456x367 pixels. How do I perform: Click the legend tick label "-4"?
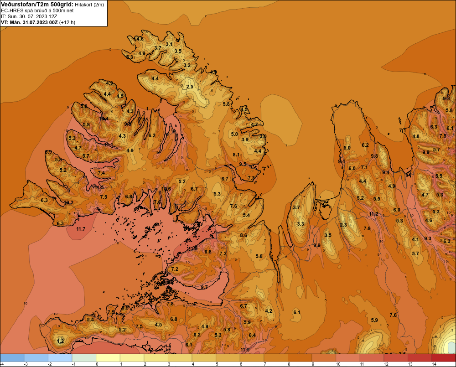tap(2, 364)
